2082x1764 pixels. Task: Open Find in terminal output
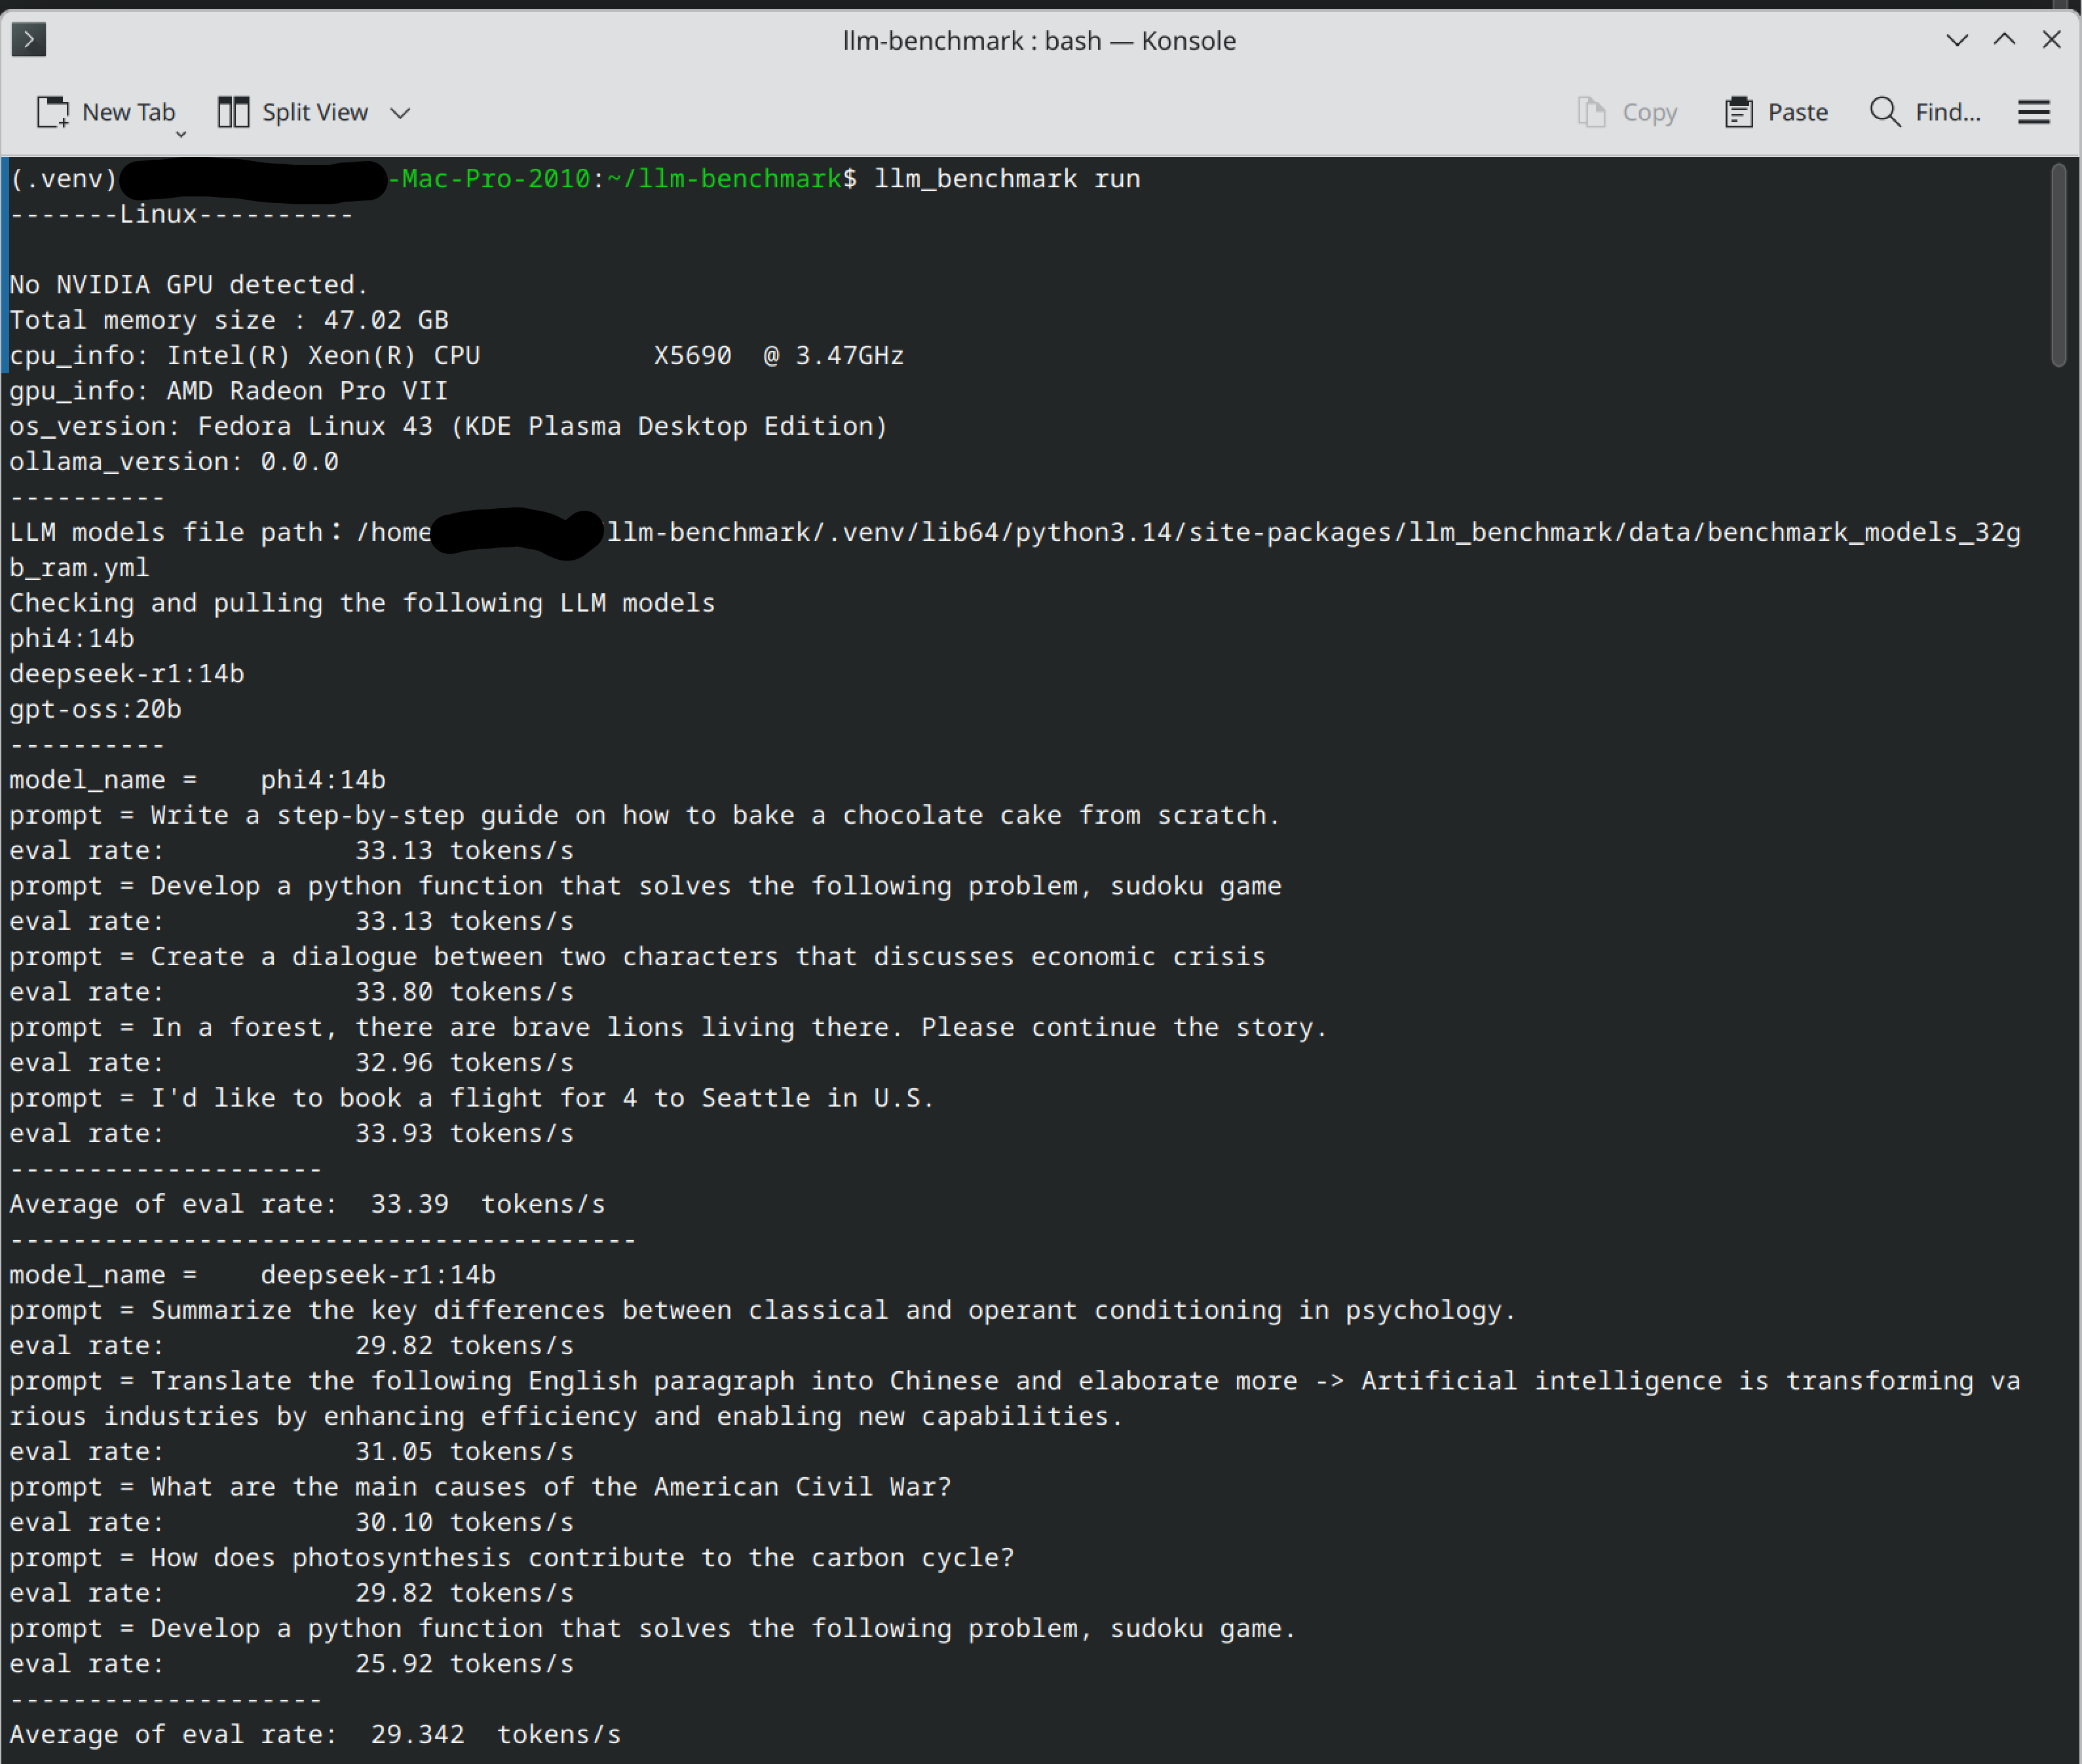[x=1925, y=112]
